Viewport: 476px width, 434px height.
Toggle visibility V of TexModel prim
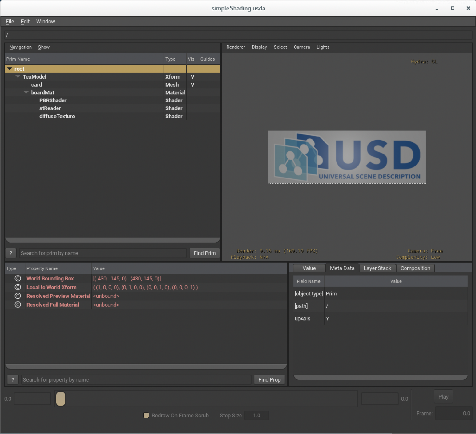pos(192,77)
